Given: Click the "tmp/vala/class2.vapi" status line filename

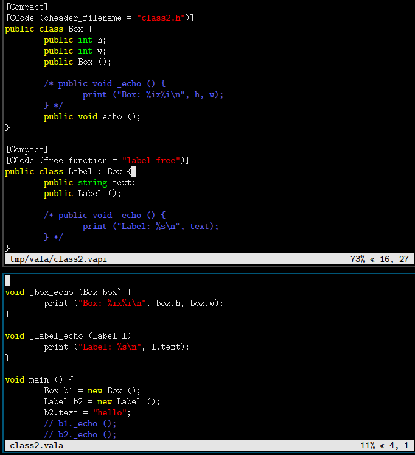Looking at the screenshot, I should click(58, 259).
